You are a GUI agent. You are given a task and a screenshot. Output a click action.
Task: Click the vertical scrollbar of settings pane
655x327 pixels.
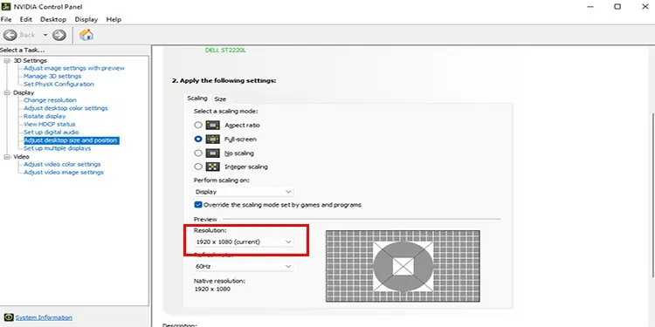click(653, 196)
